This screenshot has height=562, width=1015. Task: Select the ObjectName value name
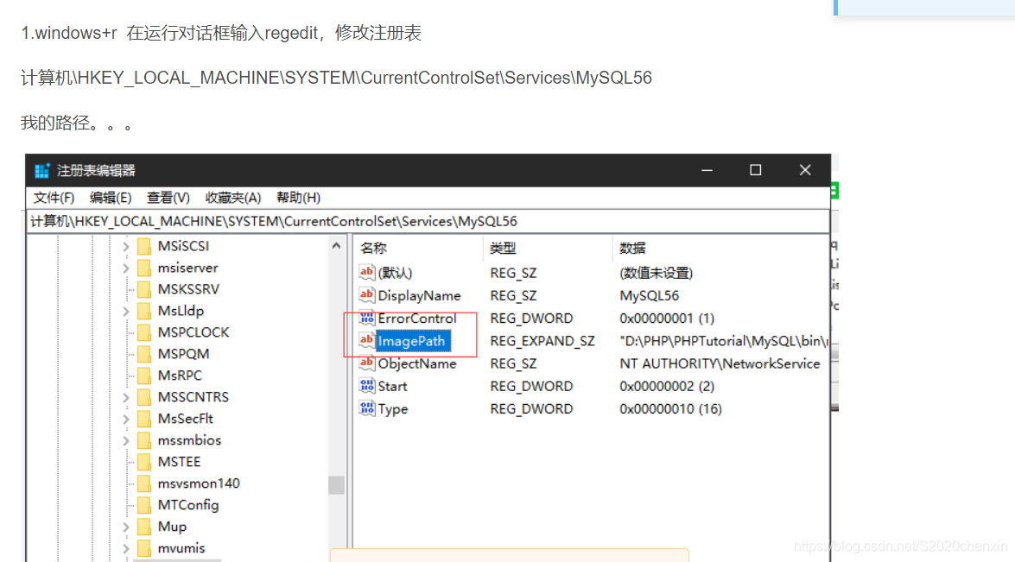click(417, 363)
